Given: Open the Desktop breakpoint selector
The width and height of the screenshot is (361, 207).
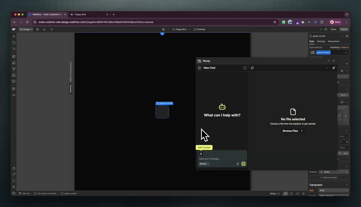Looking at the screenshot, I should pyautogui.click(x=199, y=29).
